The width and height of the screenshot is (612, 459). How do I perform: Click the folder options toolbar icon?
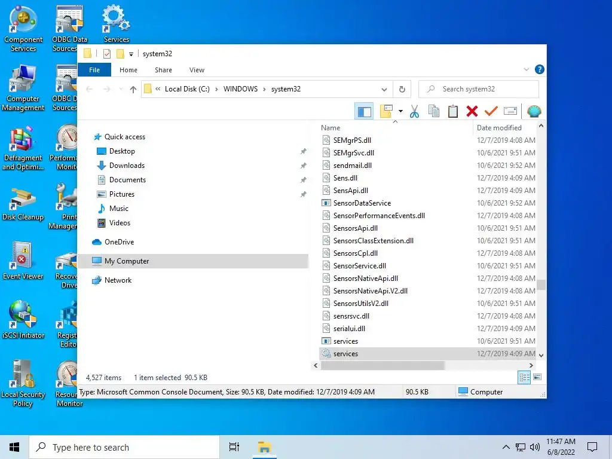[x=386, y=111]
